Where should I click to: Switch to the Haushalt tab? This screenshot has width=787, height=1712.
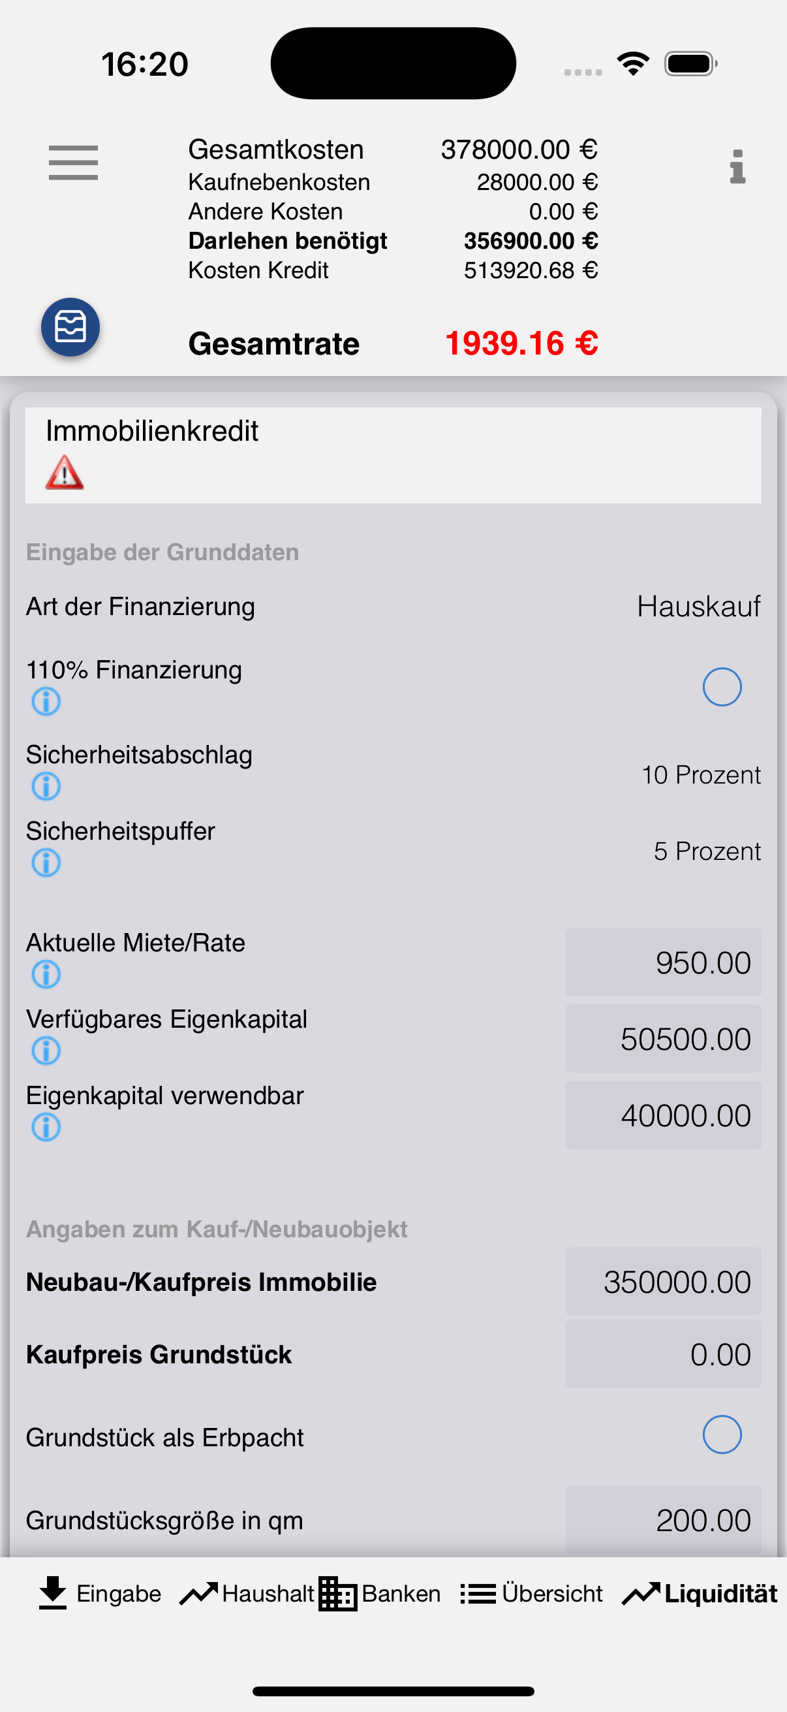(x=247, y=1594)
